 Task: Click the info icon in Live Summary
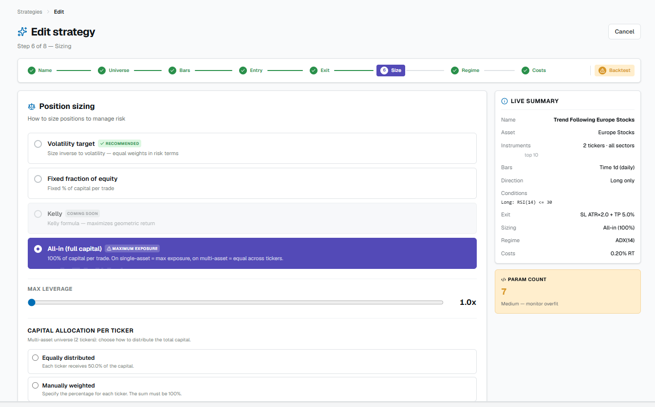tap(505, 101)
